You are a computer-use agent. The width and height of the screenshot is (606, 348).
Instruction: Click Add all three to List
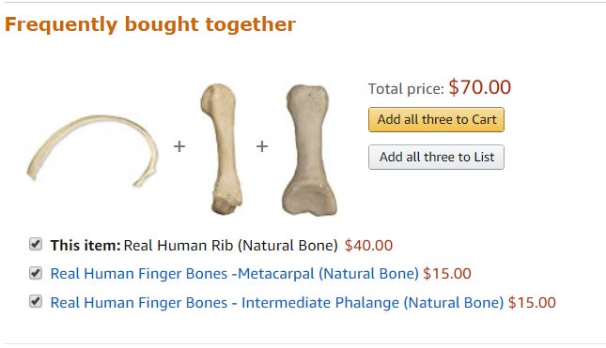pyautogui.click(x=436, y=157)
